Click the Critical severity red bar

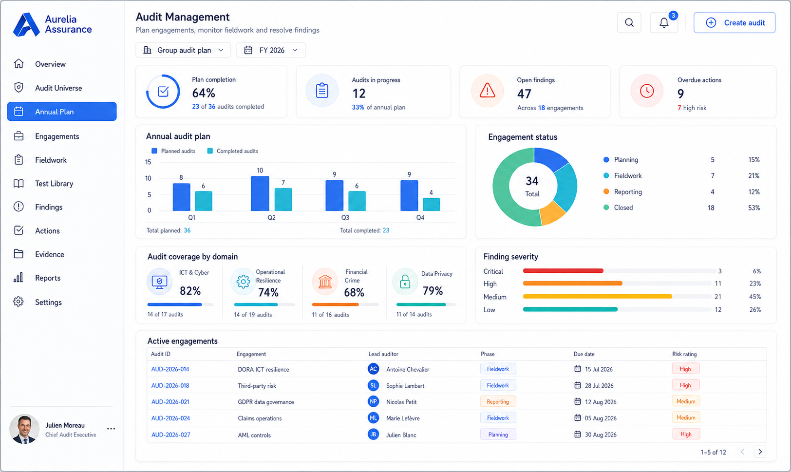coord(563,271)
